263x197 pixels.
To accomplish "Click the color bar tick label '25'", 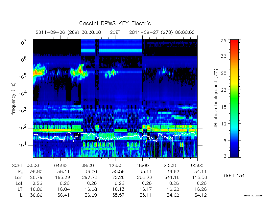I will 224,73.
